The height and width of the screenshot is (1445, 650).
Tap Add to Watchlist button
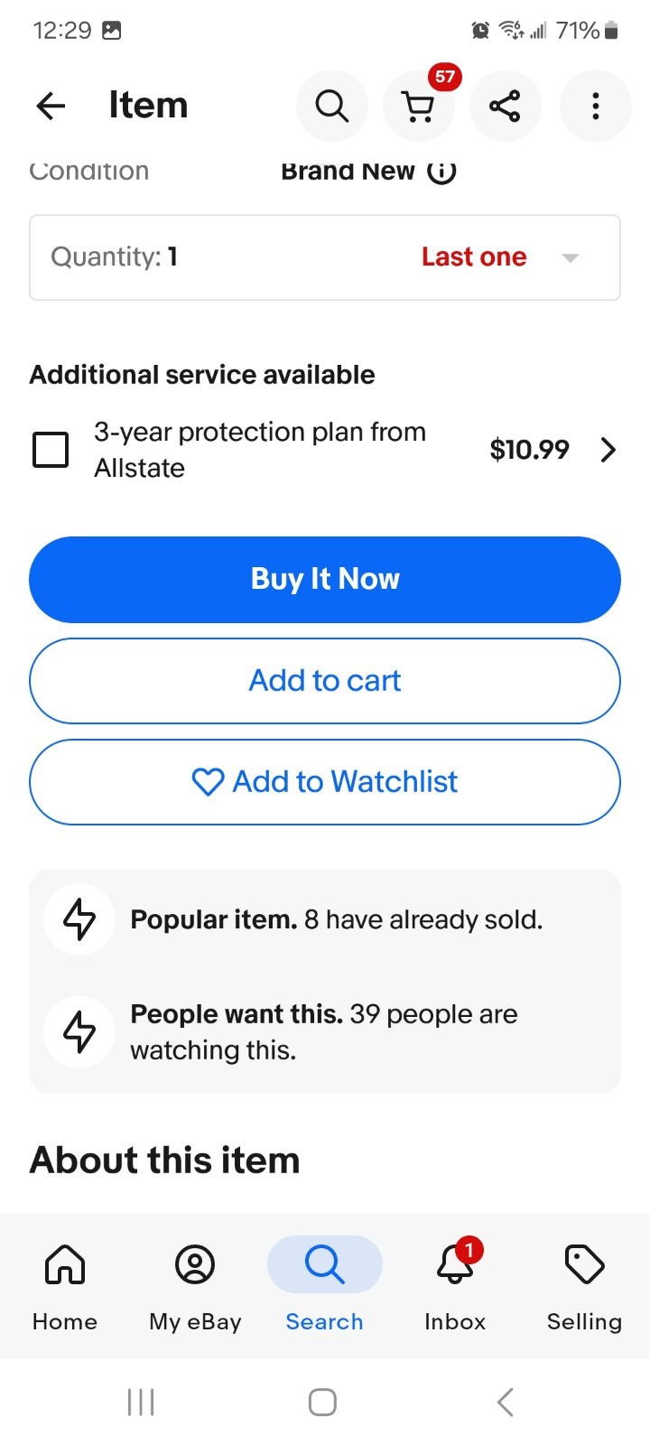tap(325, 782)
